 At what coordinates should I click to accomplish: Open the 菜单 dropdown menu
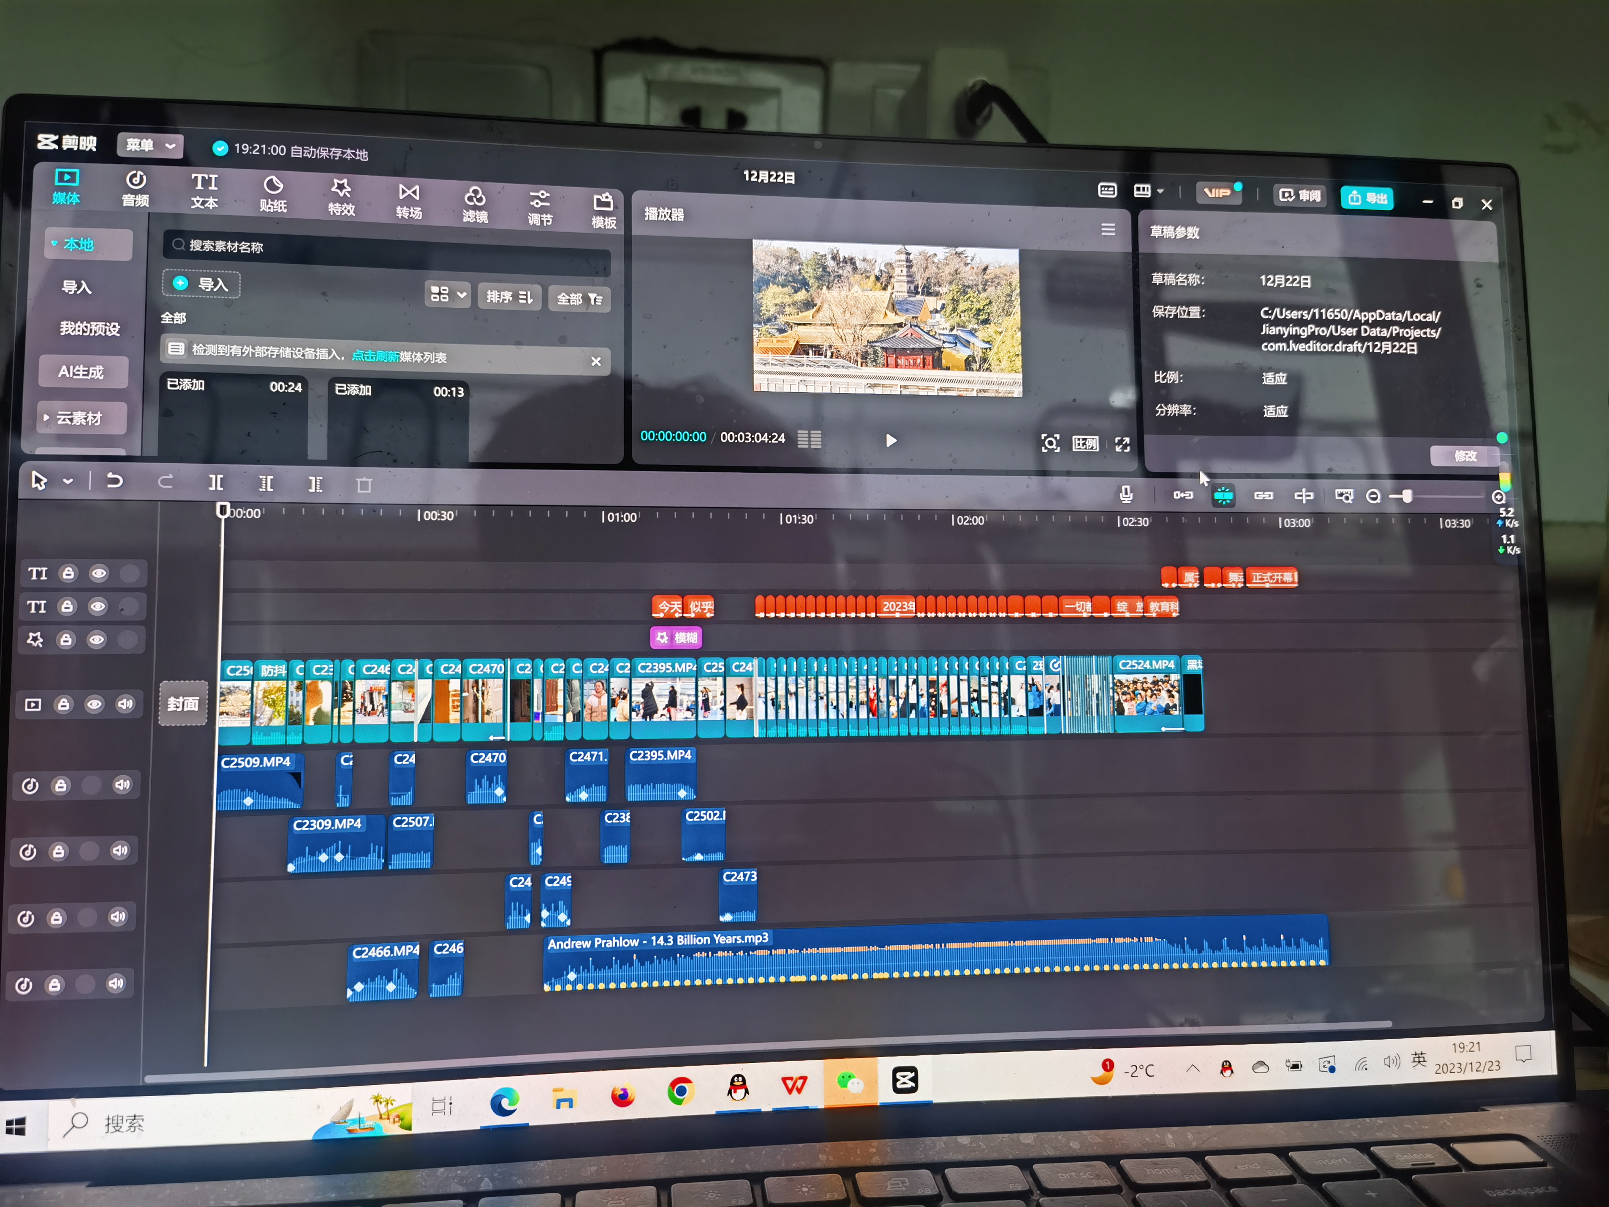[x=150, y=145]
